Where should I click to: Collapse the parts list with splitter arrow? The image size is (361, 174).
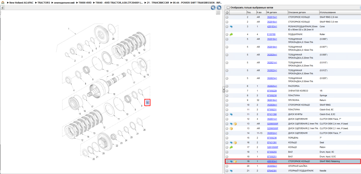pyautogui.click(x=223, y=90)
